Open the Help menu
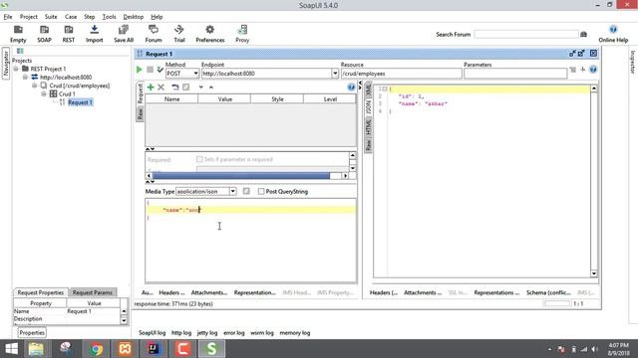 pyautogui.click(x=157, y=17)
